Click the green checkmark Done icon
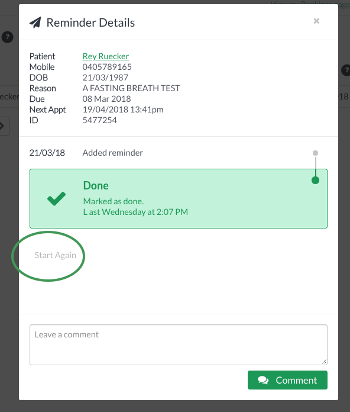 56,199
